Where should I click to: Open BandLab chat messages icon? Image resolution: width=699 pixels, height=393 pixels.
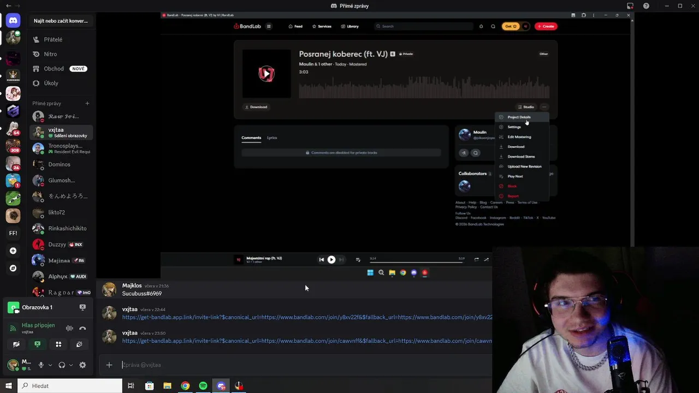point(493,26)
